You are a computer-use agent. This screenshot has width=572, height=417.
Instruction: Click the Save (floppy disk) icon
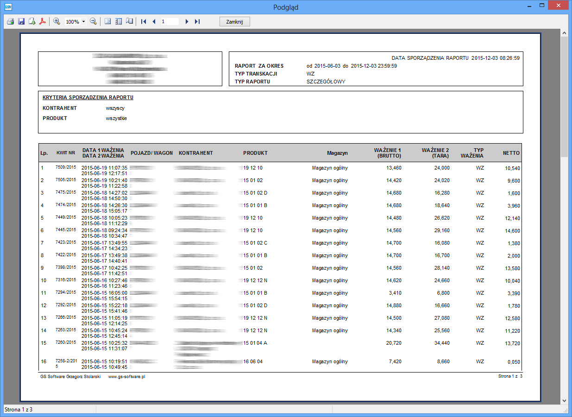(x=21, y=21)
